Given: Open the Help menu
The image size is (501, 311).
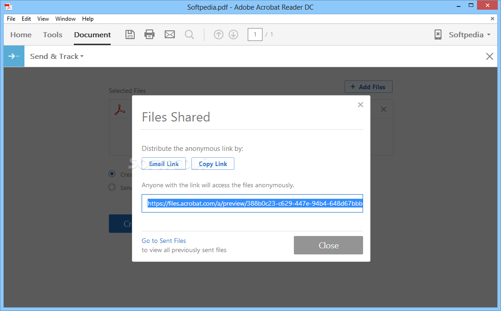Looking at the screenshot, I should coord(88,19).
